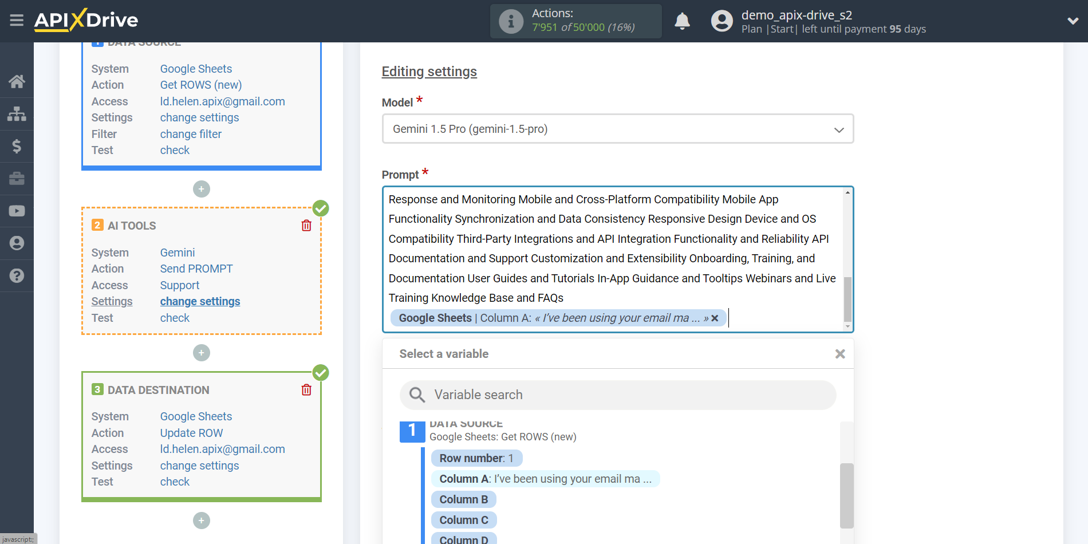Close the Select a variable panel
The width and height of the screenshot is (1088, 544).
(840, 354)
